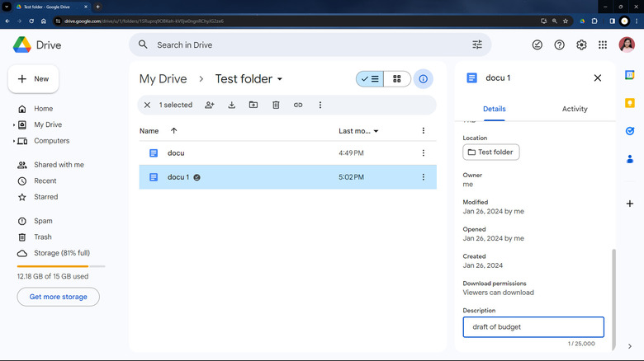
Task: Click the Move to folder icon
Action: [253, 105]
